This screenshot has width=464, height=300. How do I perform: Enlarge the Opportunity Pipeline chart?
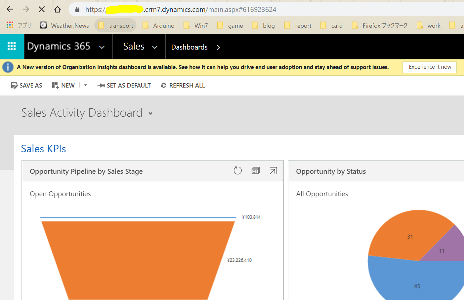[x=273, y=170]
